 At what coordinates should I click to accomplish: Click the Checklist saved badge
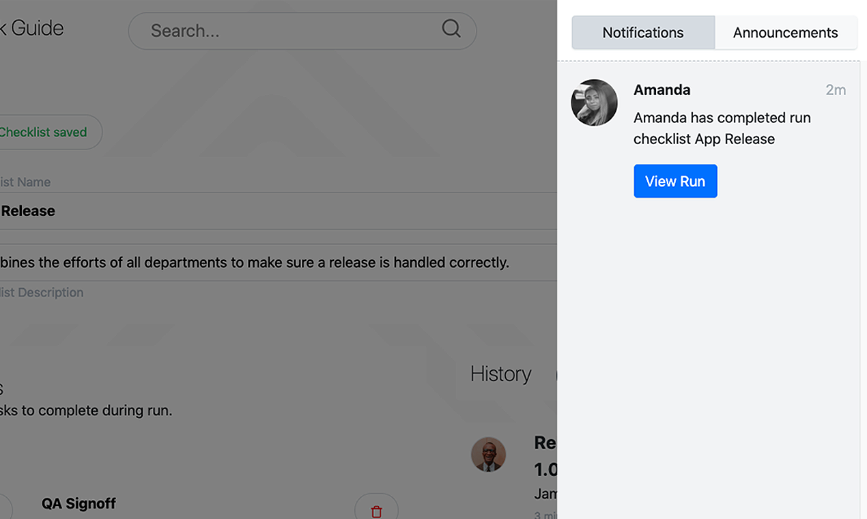44,132
